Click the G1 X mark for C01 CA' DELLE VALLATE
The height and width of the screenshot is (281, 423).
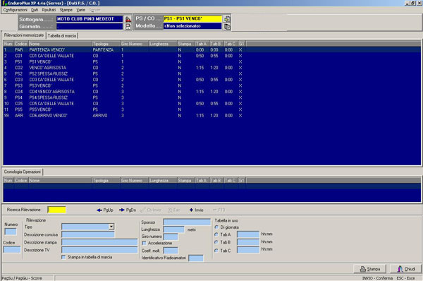pyautogui.click(x=240, y=56)
